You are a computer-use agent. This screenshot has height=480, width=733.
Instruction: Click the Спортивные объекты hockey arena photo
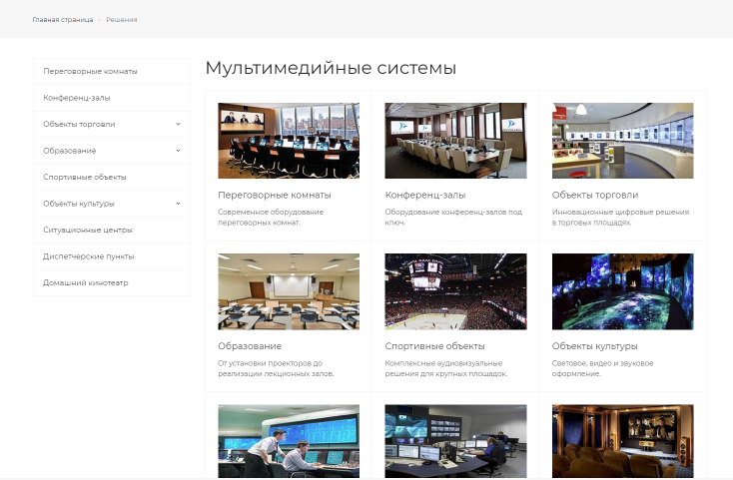(x=455, y=291)
